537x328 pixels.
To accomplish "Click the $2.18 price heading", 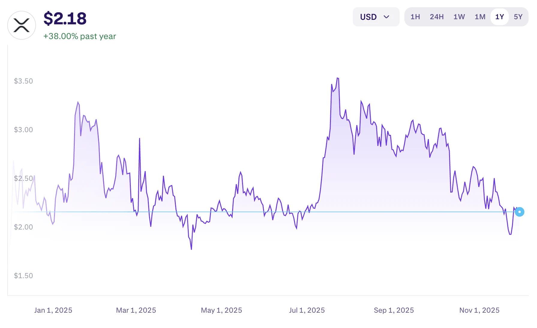I will (65, 18).
